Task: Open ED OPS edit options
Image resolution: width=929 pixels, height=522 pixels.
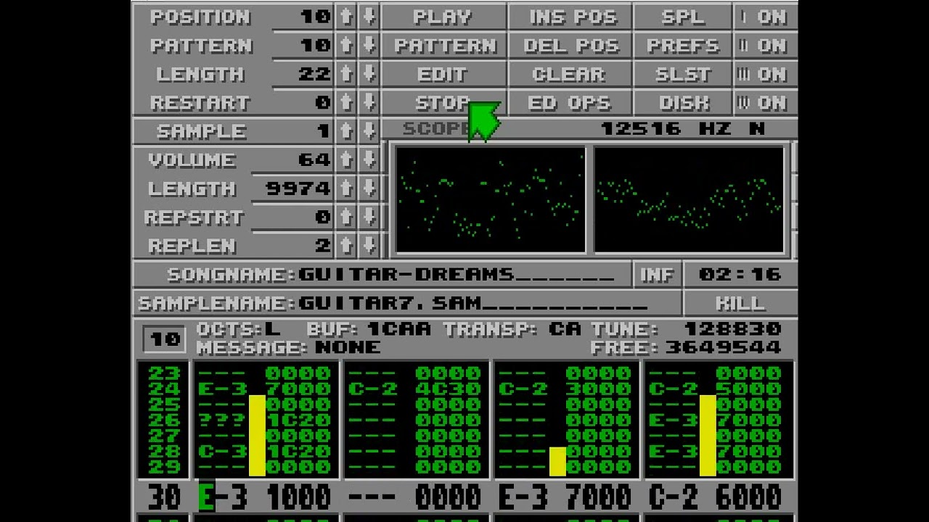Action: 570,102
